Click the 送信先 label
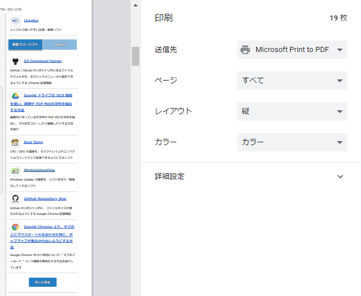The width and height of the screenshot is (361, 296). coord(166,50)
